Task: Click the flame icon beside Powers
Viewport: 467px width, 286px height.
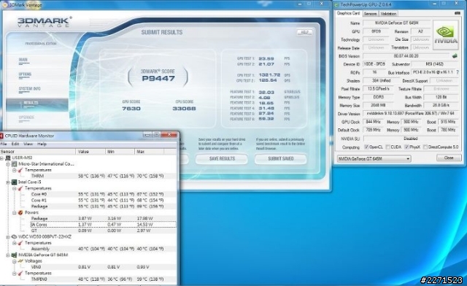Action: [x=20, y=212]
